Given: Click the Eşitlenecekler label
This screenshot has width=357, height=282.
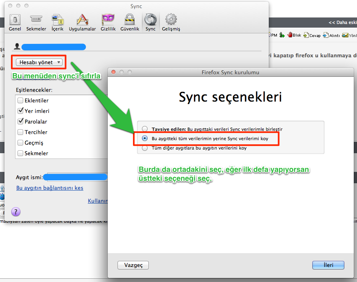Looking at the screenshot, I should tap(34, 90).
